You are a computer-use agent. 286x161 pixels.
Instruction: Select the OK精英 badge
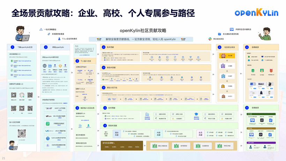pyautogui.click(x=227, y=66)
